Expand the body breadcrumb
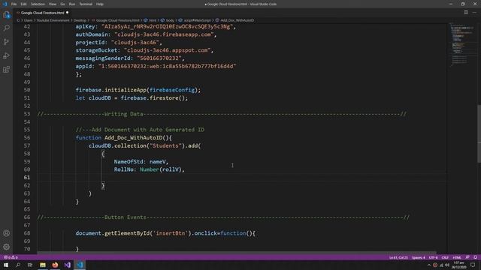Viewport: 481px width, 270px height. coord(170,20)
